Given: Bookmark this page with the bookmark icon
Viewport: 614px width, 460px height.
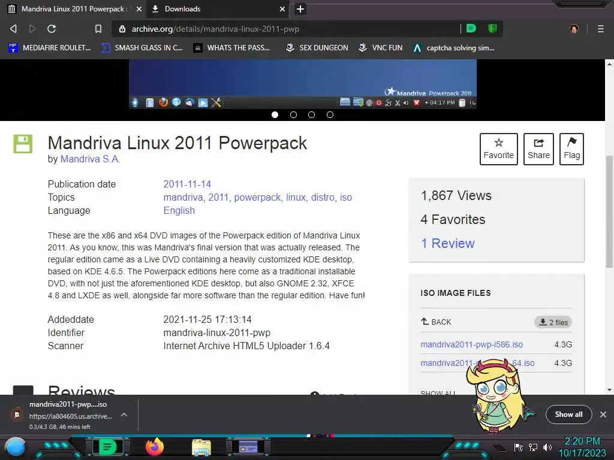Looking at the screenshot, I should pyautogui.click(x=98, y=29).
